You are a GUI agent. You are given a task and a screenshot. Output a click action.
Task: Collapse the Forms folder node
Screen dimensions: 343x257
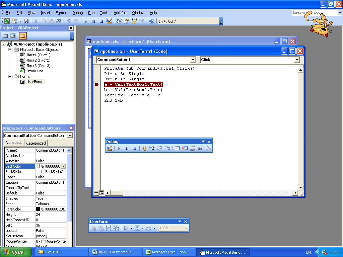[10, 77]
